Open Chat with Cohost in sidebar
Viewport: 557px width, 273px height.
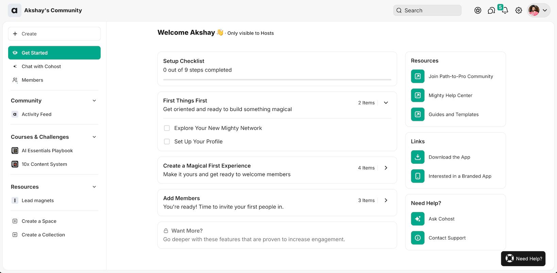click(41, 67)
